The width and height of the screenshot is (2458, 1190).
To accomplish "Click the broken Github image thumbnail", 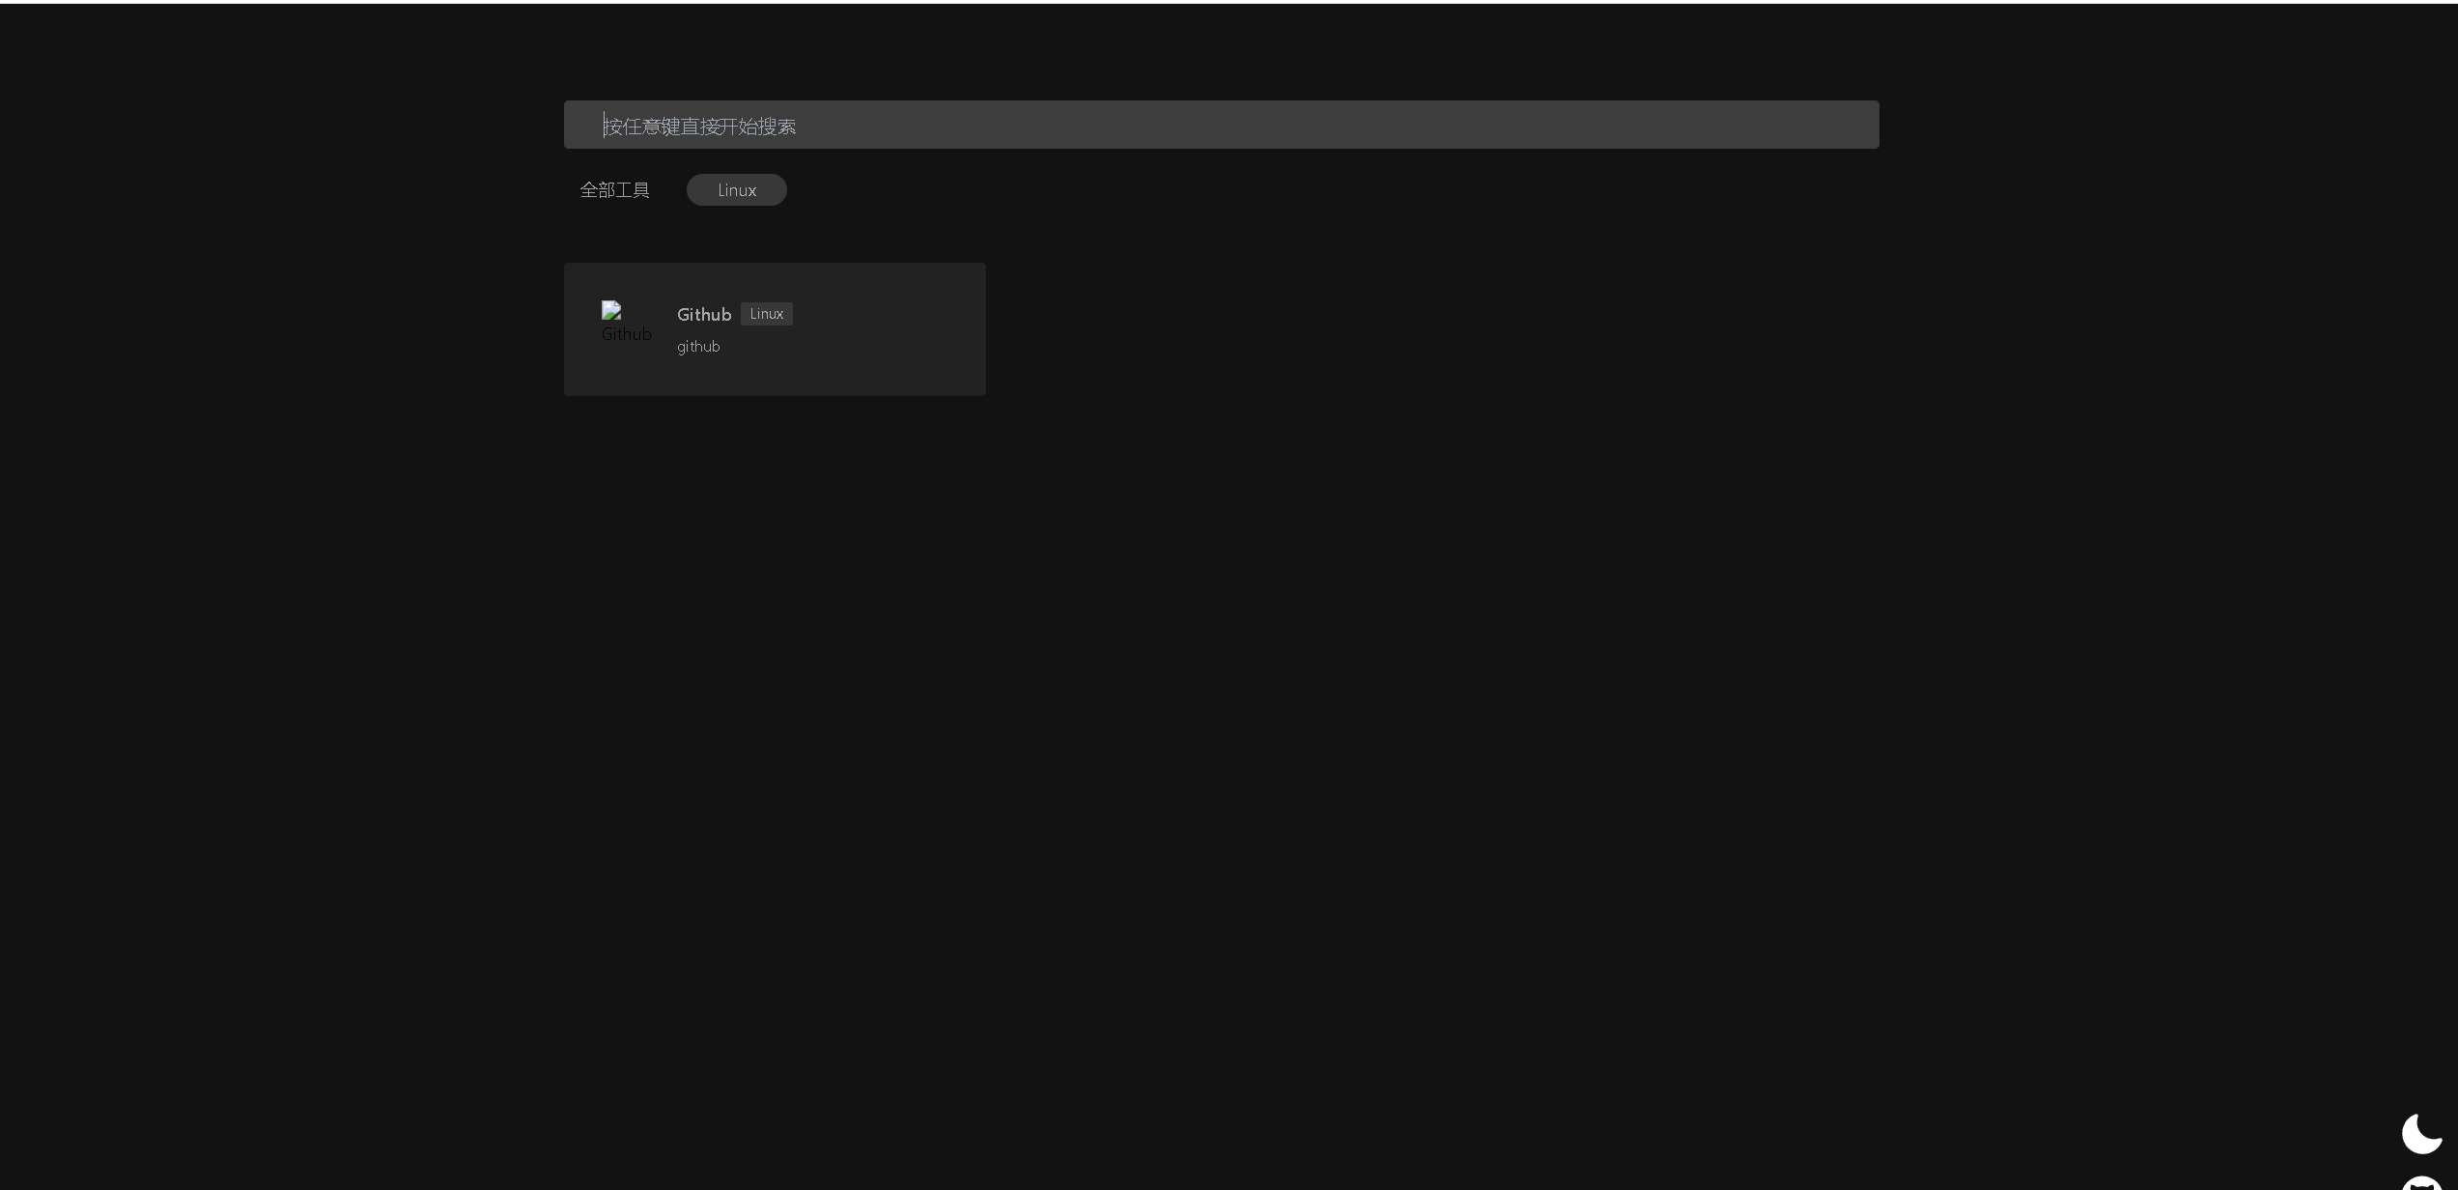I will (611, 310).
